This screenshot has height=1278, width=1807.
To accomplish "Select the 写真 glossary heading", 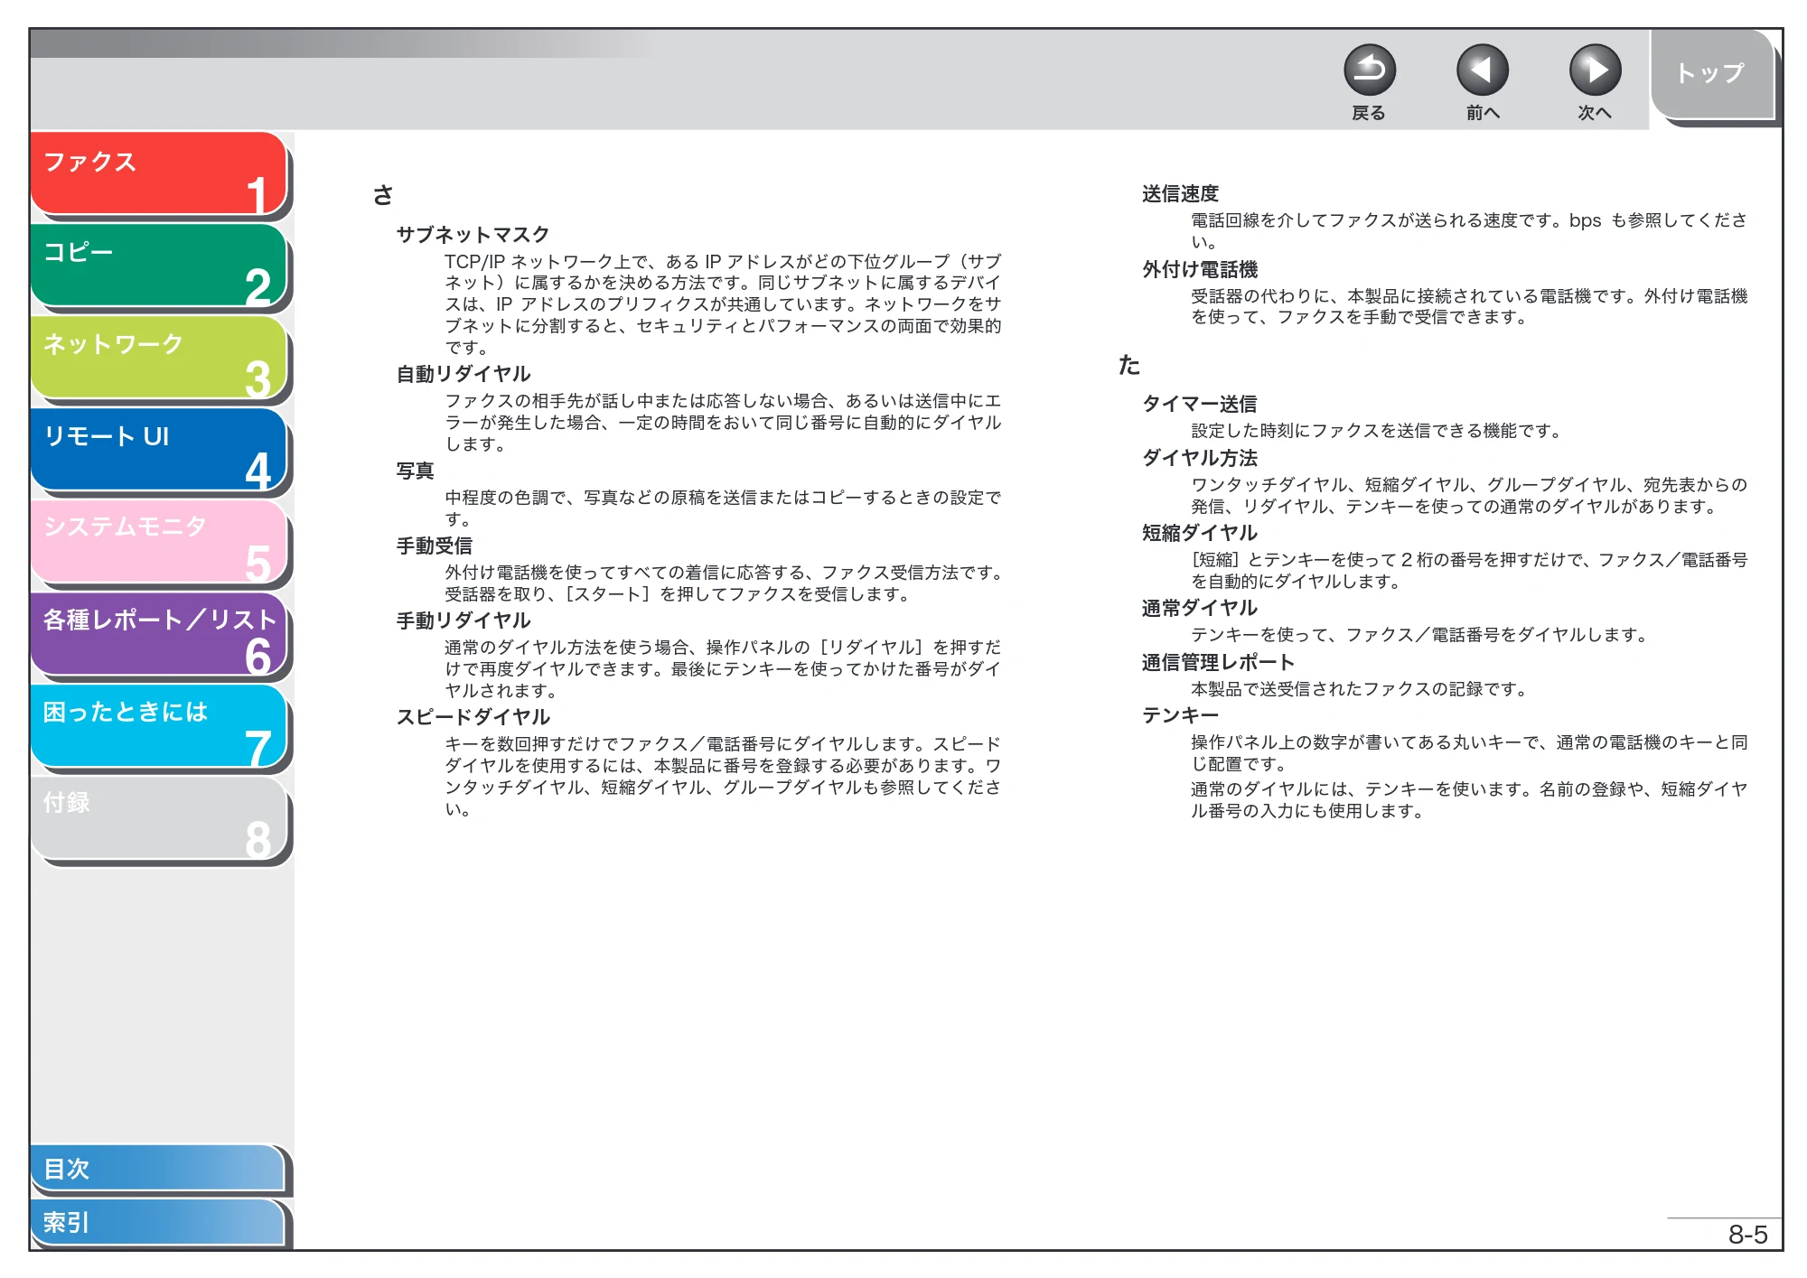I will (x=415, y=471).
